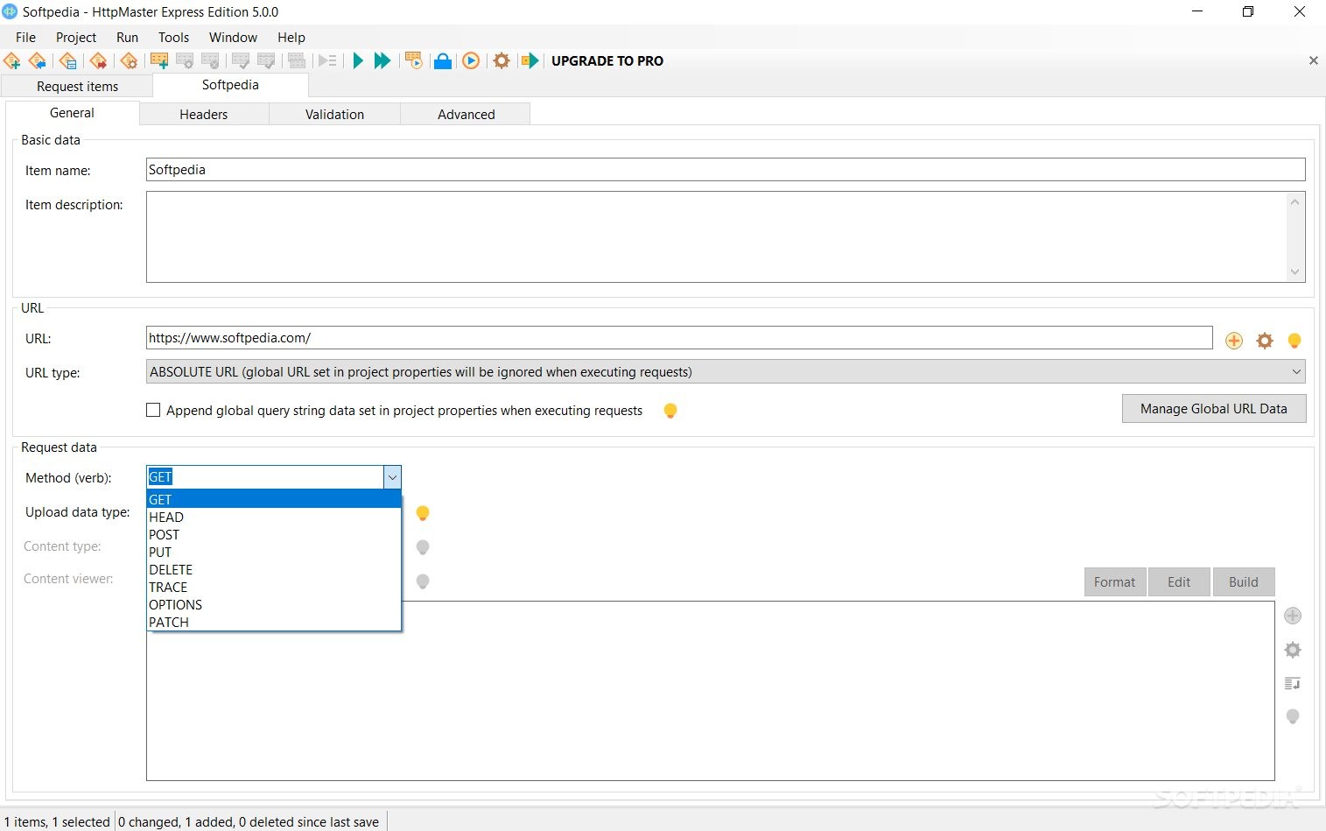Open the Help menu
Screen dimensions: 1326x831
tap(291, 38)
